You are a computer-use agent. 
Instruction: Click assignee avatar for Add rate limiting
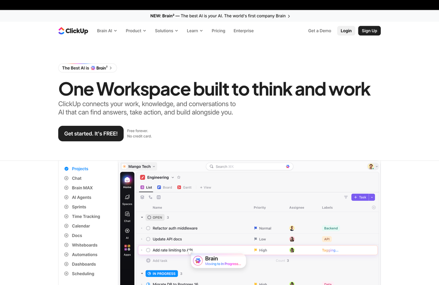click(292, 250)
